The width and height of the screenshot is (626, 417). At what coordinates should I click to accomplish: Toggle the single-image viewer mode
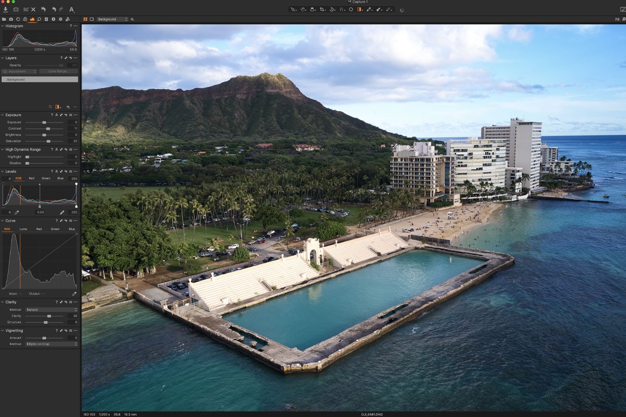click(92, 19)
